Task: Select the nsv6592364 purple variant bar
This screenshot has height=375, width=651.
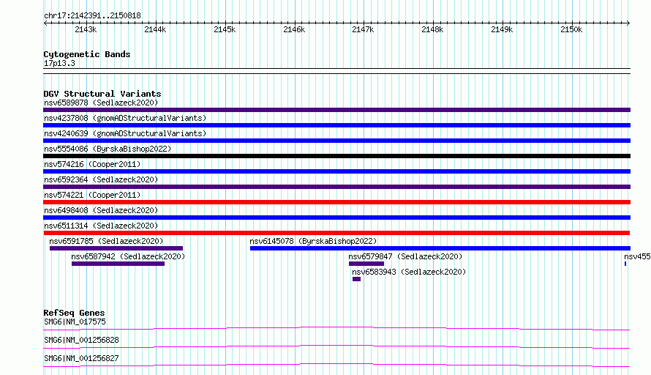Action: pyautogui.click(x=336, y=187)
